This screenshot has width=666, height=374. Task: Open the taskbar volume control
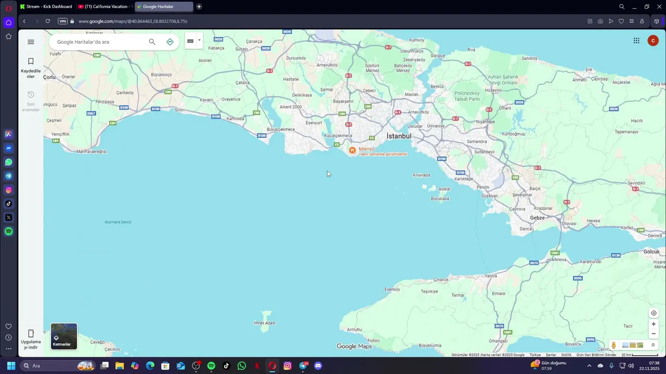coord(631,366)
